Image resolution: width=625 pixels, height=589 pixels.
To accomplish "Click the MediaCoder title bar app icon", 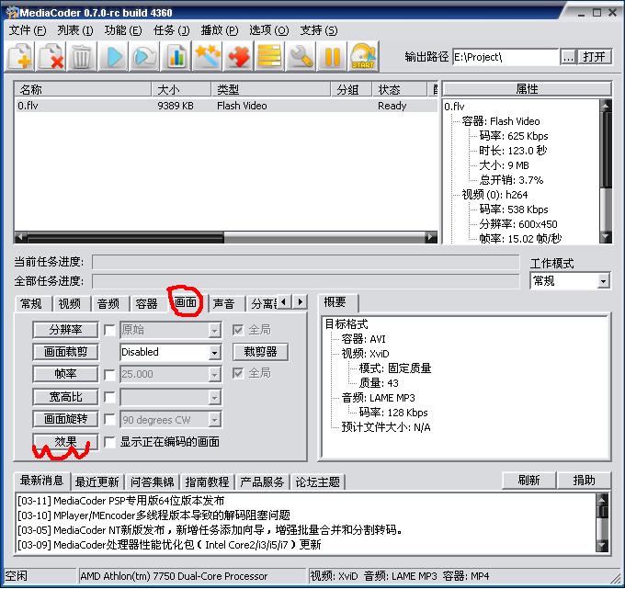I will coord(12,12).
